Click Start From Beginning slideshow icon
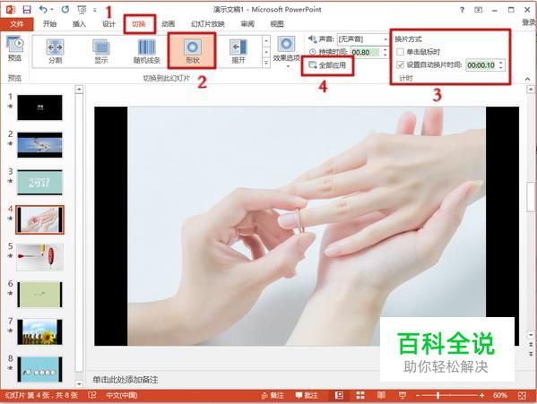Screen dimensions: 537x404 82,10
